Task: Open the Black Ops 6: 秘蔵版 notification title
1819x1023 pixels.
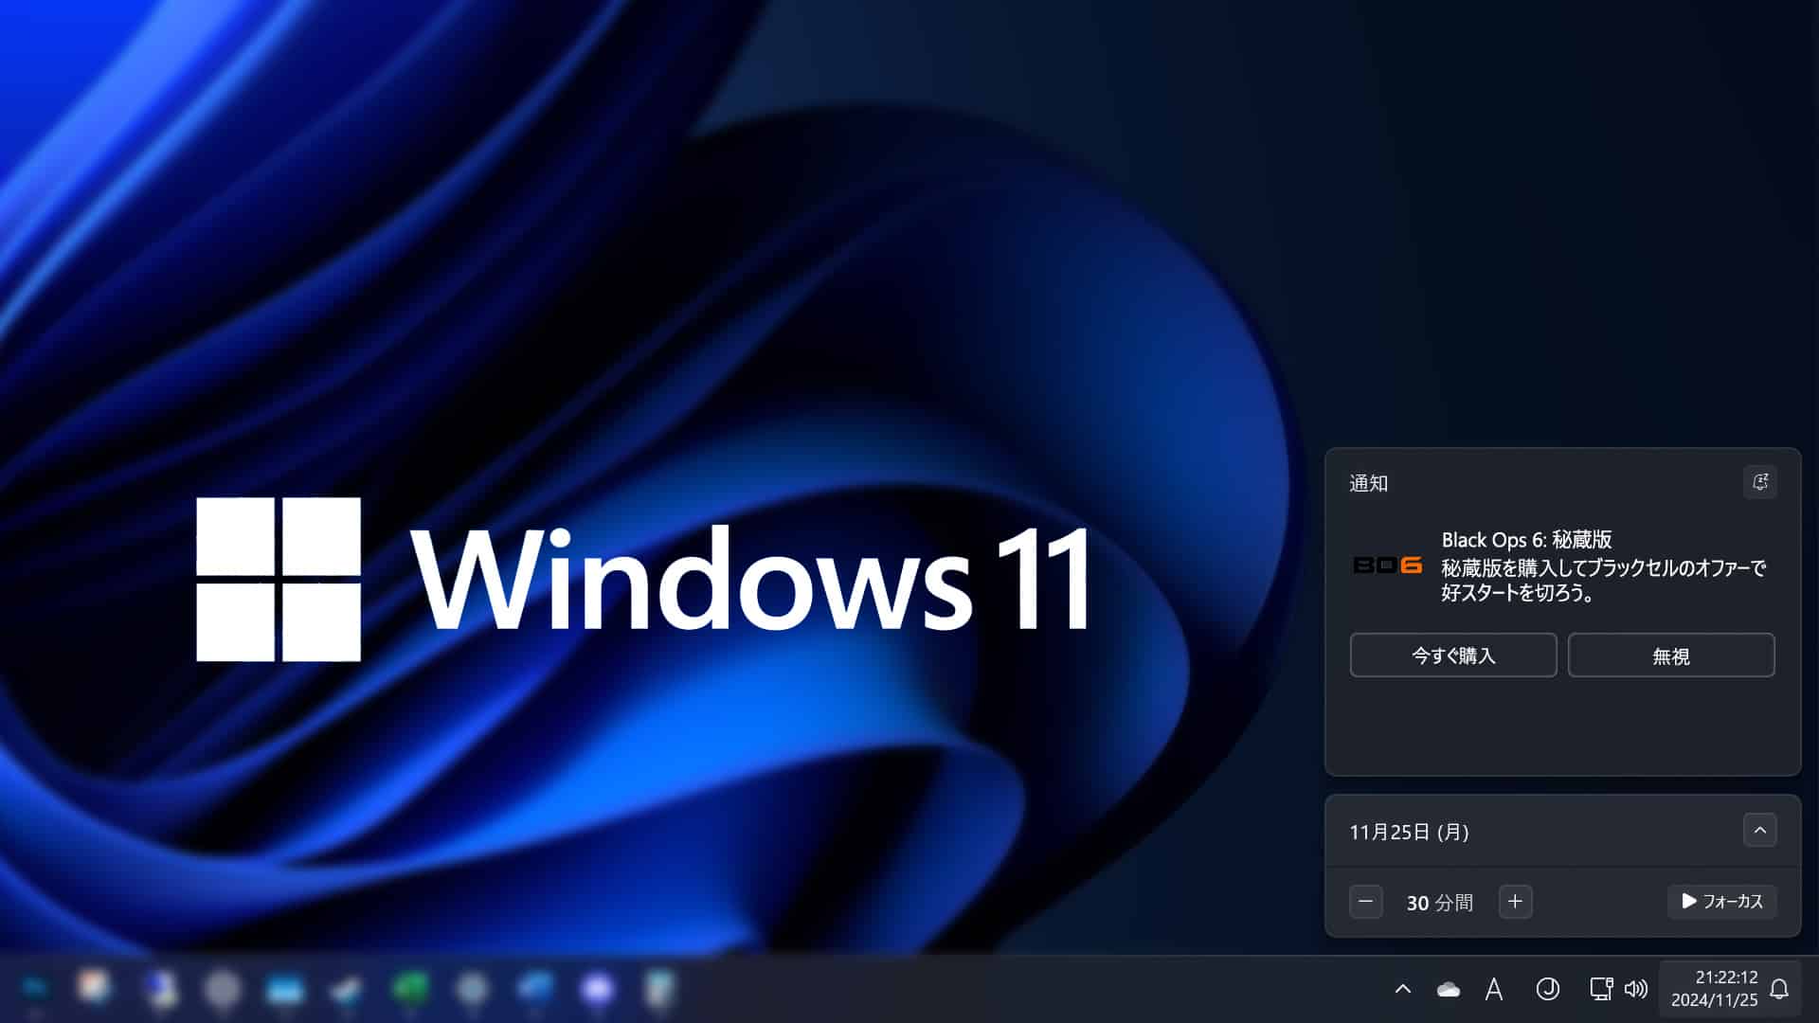Action: (x=1526, y=540)
